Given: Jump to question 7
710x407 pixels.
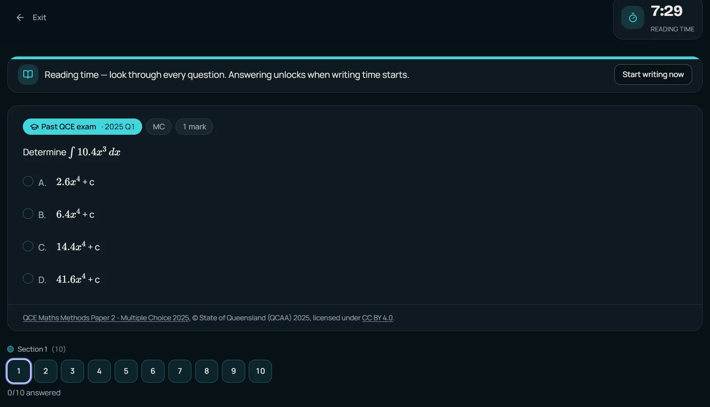Looking at the screenshot, I should (x=180, y=371).
